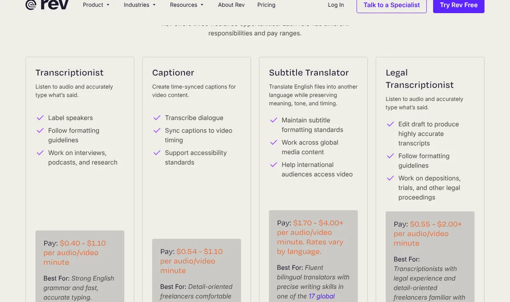Open the Pricing page
This screenshot has height=302, width=510.
click(266, 5)
